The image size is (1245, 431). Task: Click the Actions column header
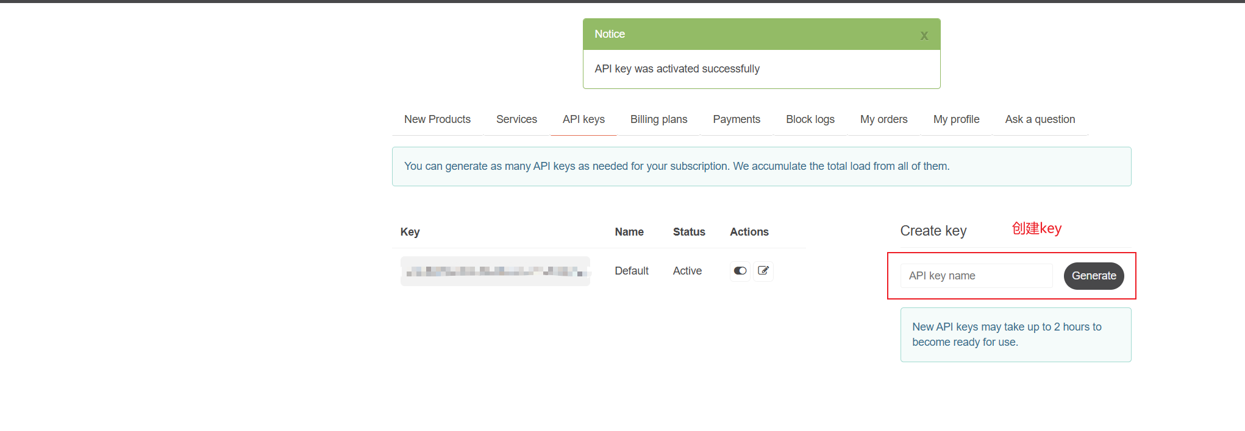pos(749,232)
